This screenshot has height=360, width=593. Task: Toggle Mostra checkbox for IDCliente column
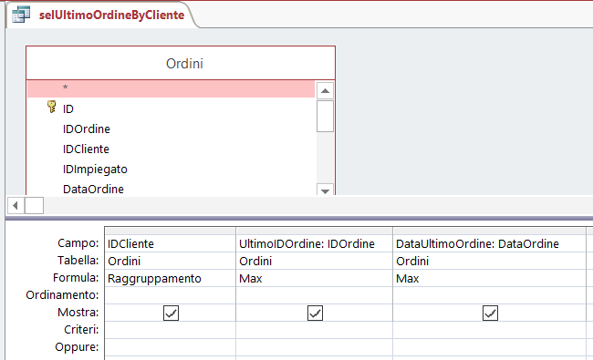tap(171, 314)
